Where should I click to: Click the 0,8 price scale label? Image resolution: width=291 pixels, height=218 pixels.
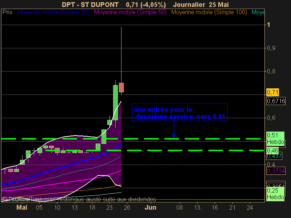(271, 71)
